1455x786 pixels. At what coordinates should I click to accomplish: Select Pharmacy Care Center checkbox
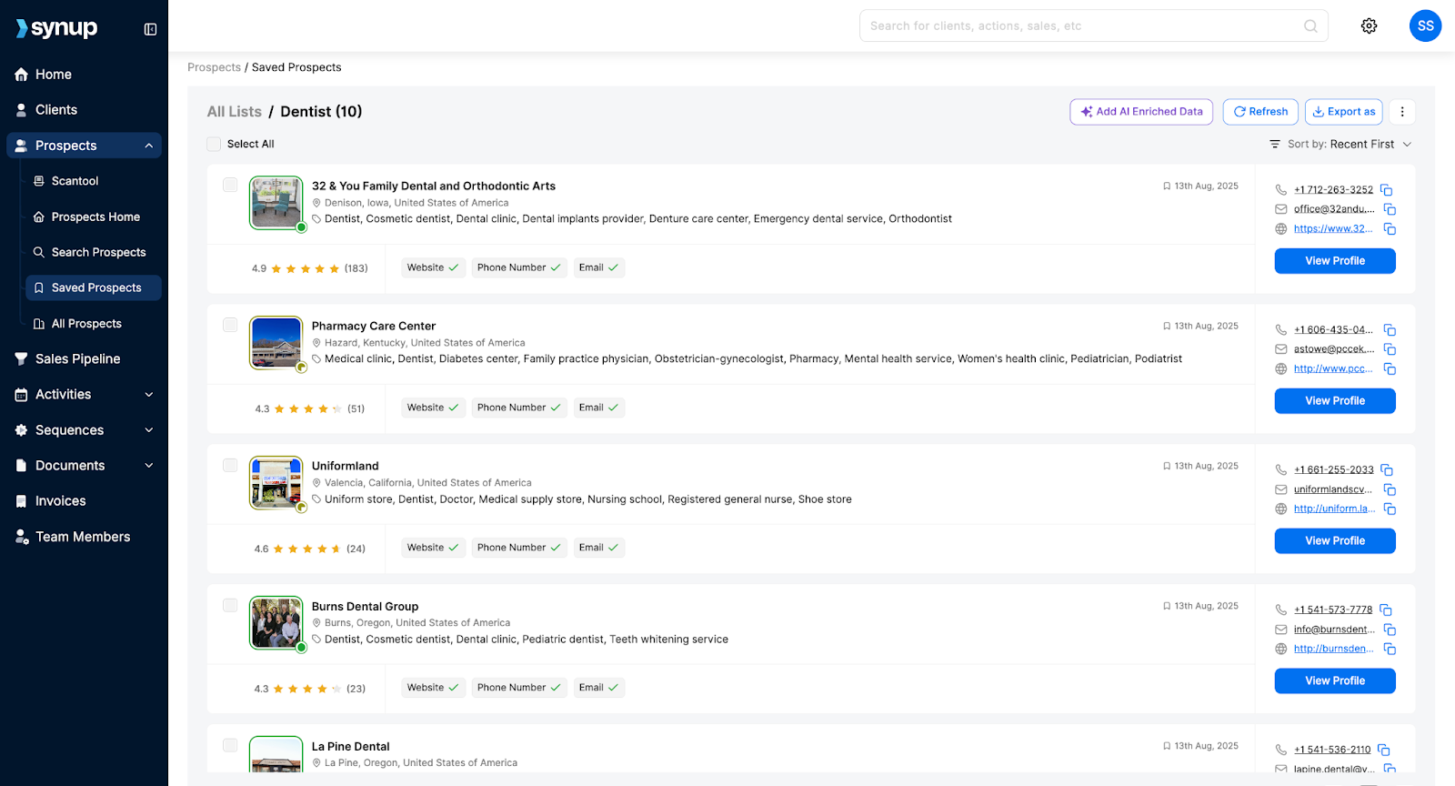click(x=230, y=325)
